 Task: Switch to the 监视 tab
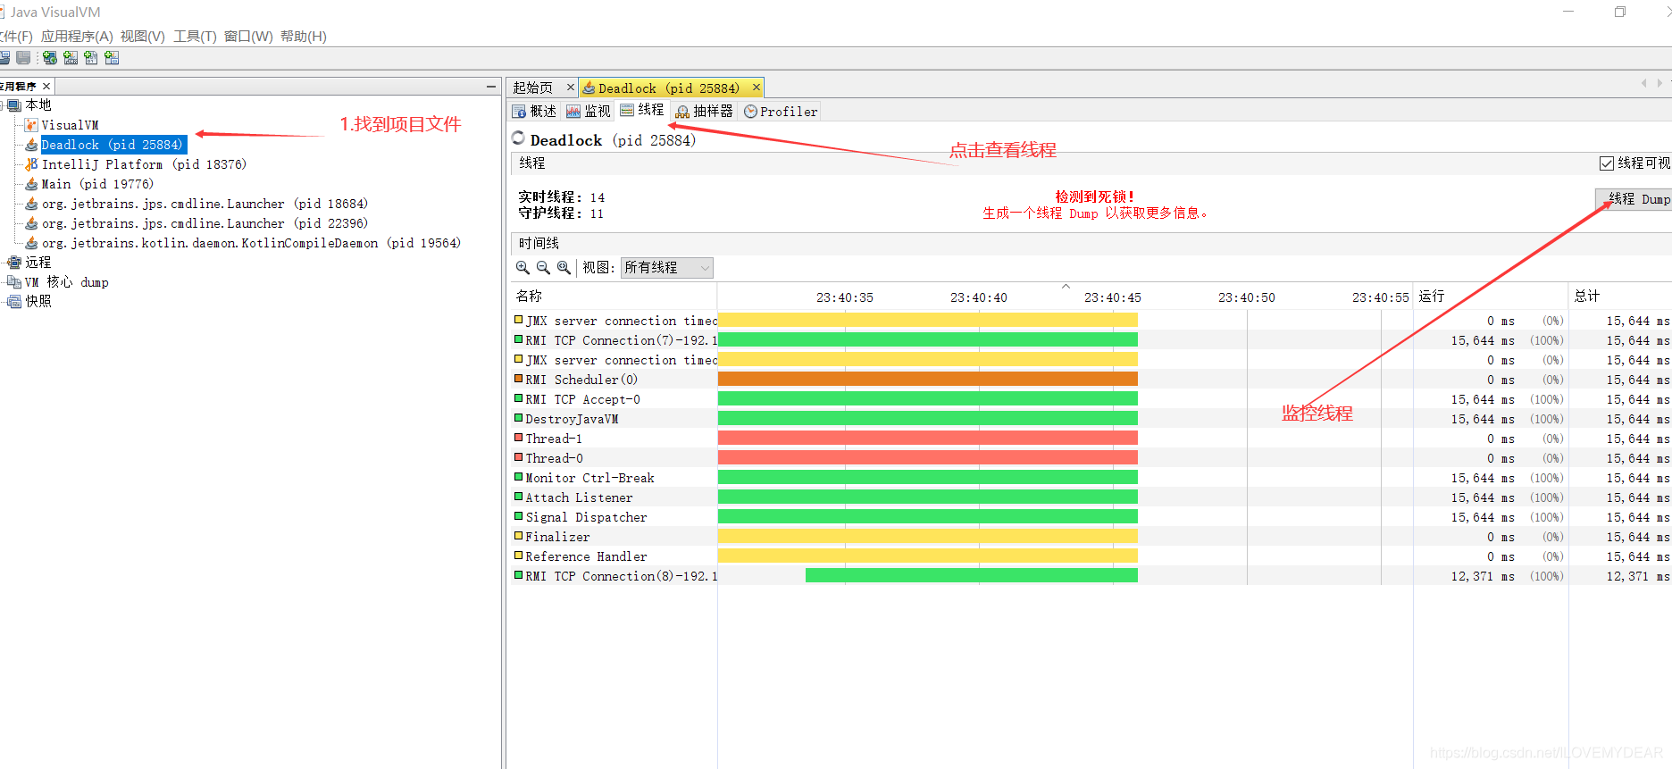(589, 112)
